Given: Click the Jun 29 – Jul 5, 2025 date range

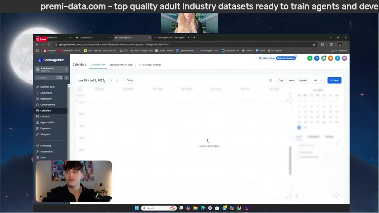Looking at the screenshot, I should (91, 80).
